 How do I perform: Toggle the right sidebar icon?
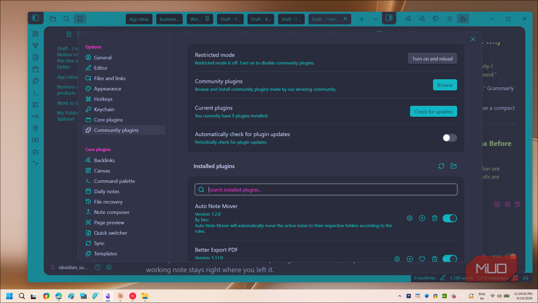click(x=389, y=18)
